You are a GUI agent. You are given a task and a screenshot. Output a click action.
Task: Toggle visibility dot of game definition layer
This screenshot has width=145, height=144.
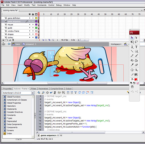click(x=30, y=18)
